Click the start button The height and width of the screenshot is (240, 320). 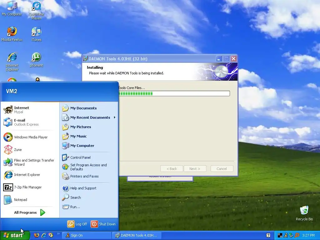pos(15,235)
